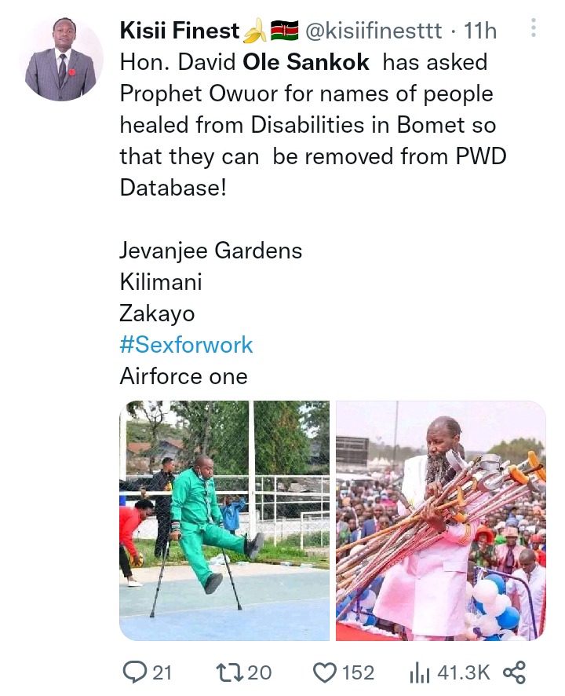
Task: Like the tweet with heart icon
Action: 325,673
